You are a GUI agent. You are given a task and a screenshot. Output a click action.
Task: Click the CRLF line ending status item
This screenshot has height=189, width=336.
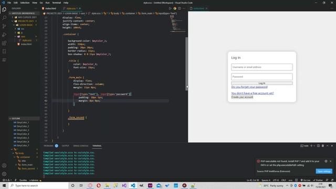point(283,180)
